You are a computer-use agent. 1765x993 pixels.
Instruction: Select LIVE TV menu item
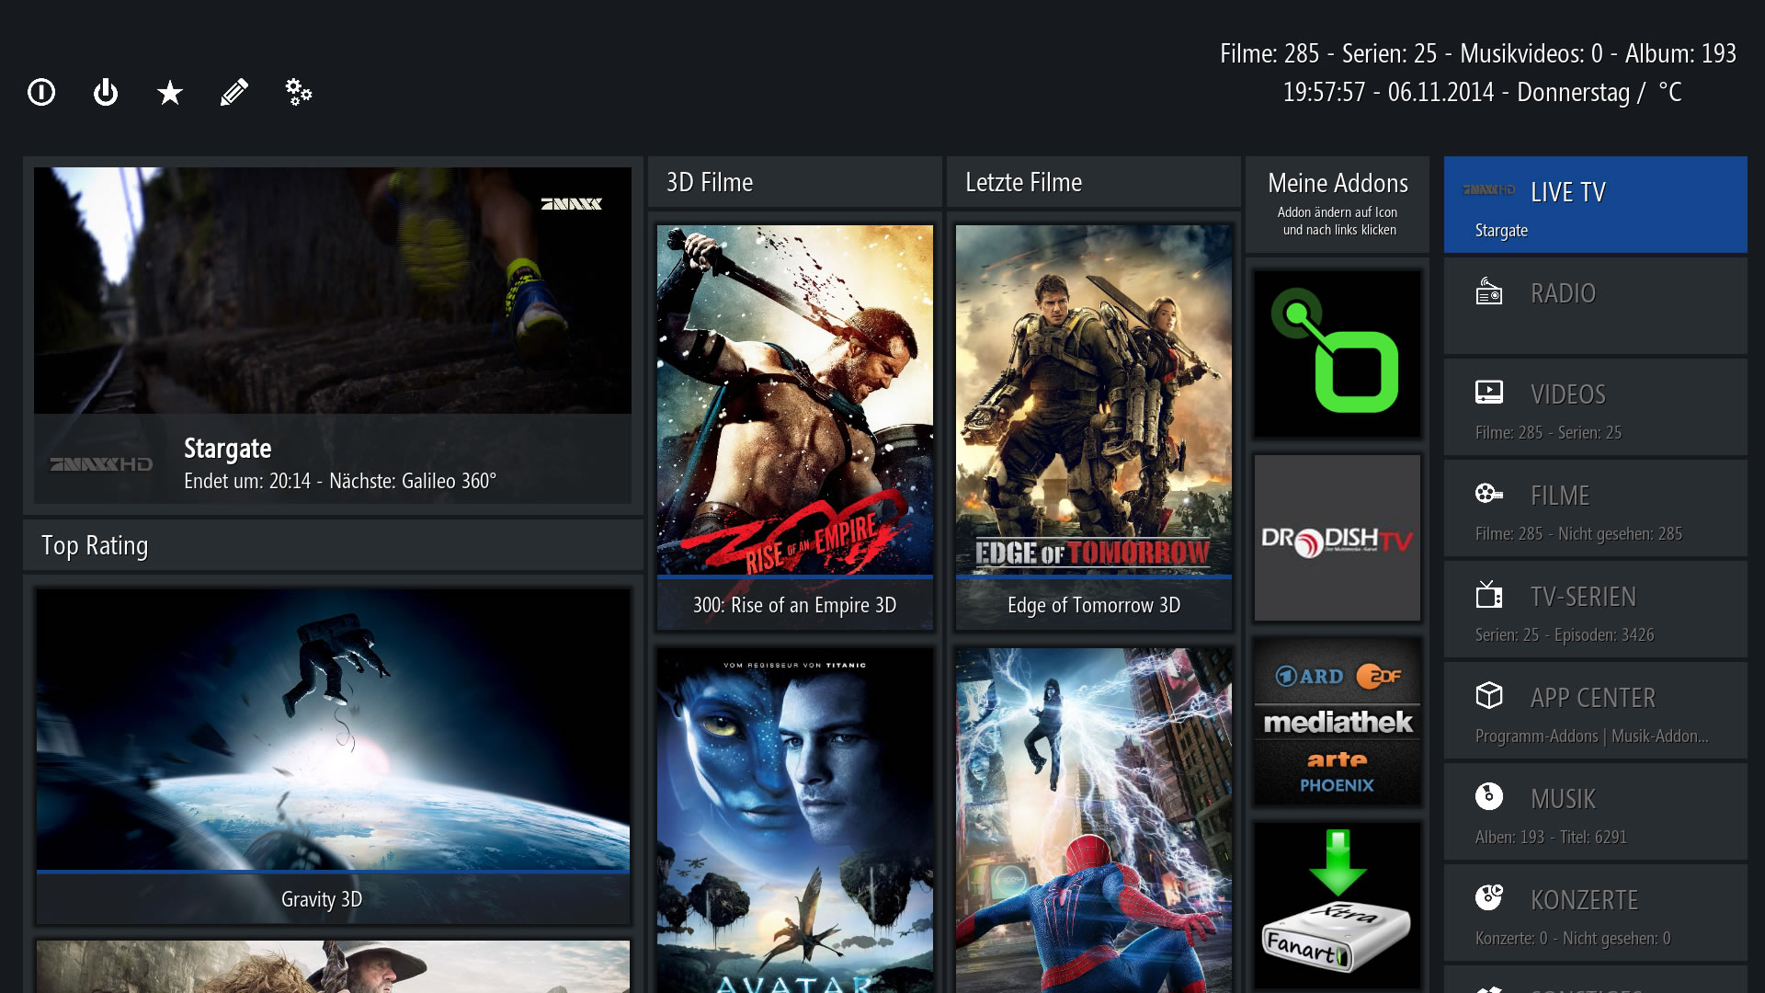1596,204
